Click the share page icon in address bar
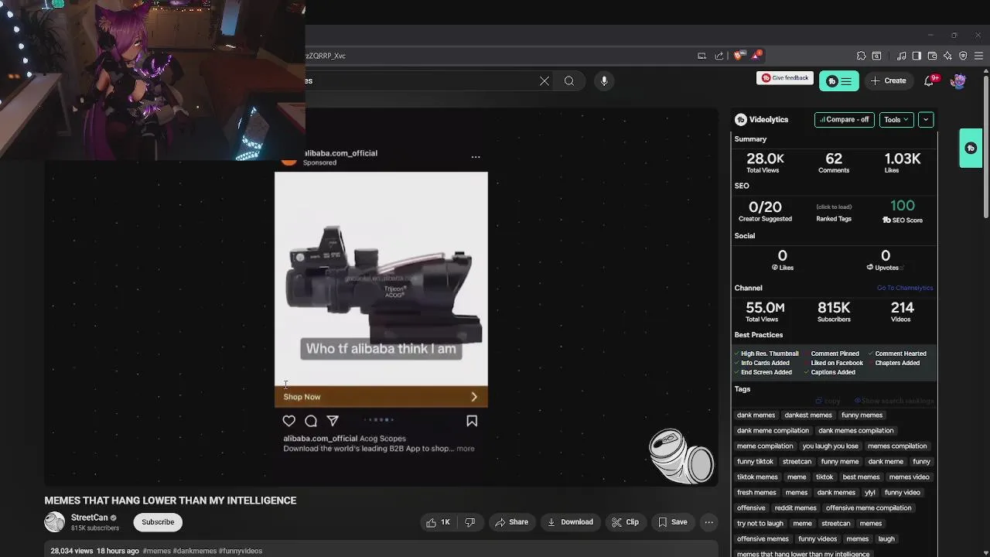Viewport: 990px width, 557px height. pos(719,56)
